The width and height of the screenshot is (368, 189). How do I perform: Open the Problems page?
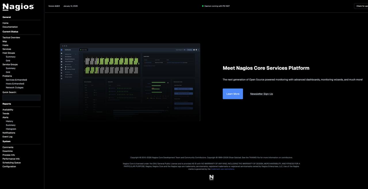pos(7,76)
